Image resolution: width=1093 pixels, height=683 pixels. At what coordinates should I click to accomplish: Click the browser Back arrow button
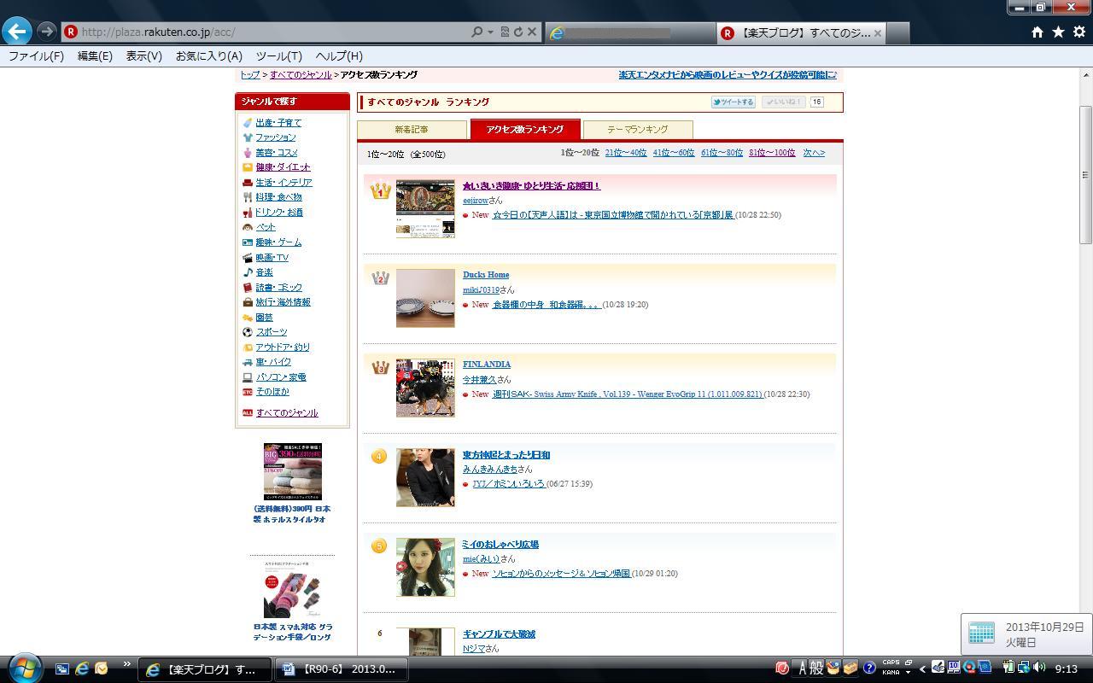click(17, 32)
